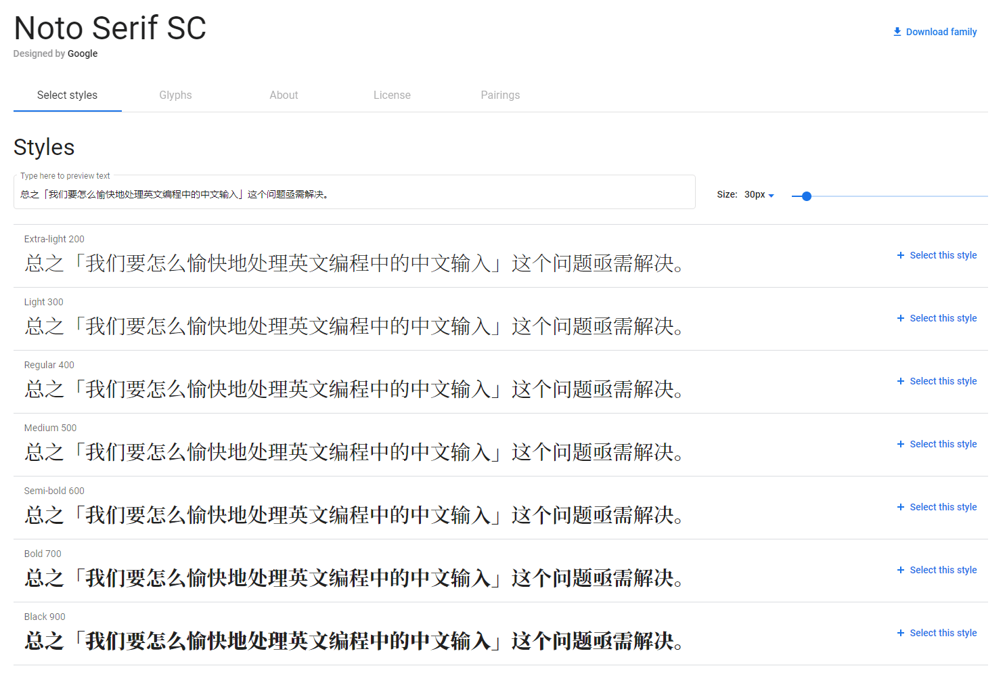Click the Regular 400 weight label
This screenshot has width=1005, height=687.
49,365
